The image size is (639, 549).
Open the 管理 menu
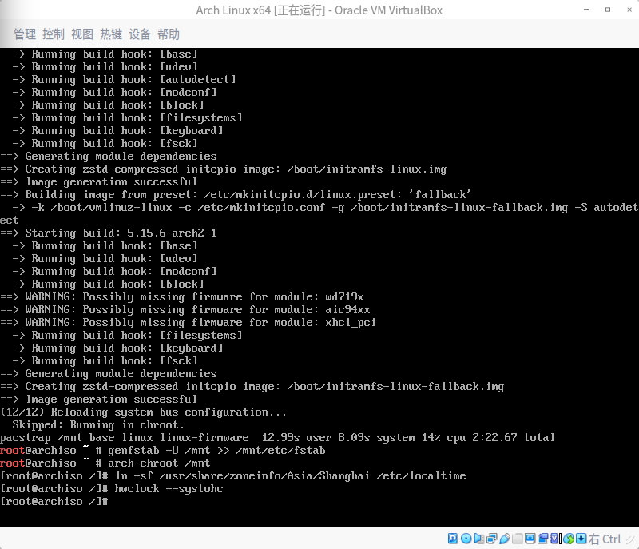(x=25, y=34)
